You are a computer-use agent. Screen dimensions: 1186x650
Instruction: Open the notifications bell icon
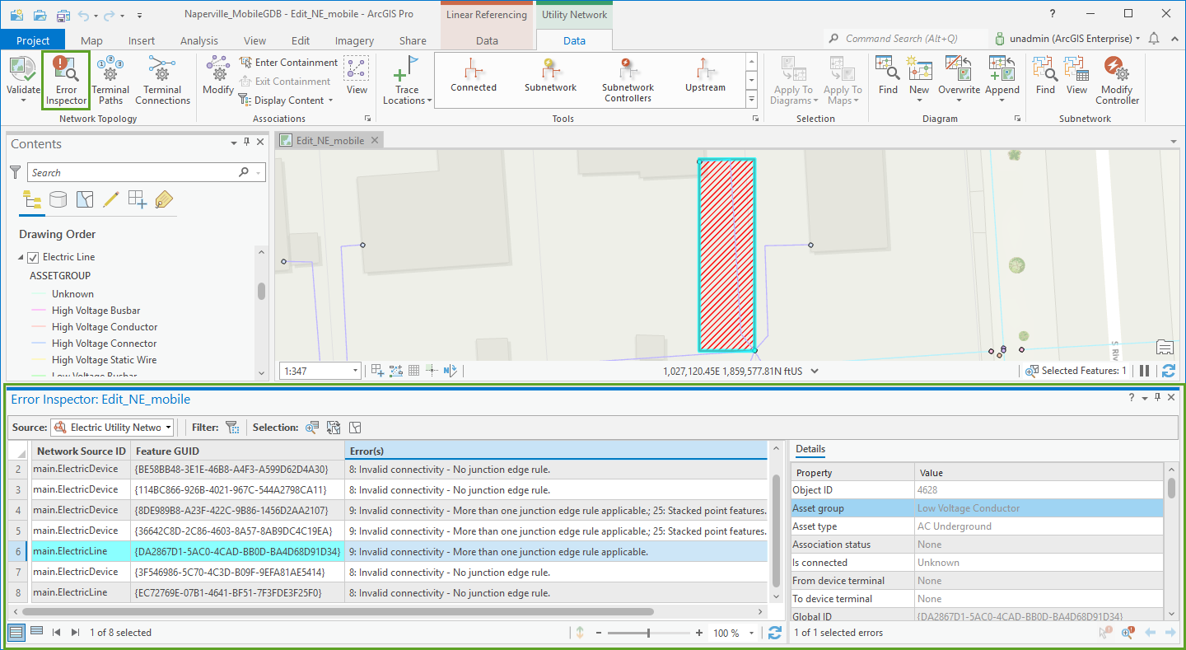tap(1154, 39)
